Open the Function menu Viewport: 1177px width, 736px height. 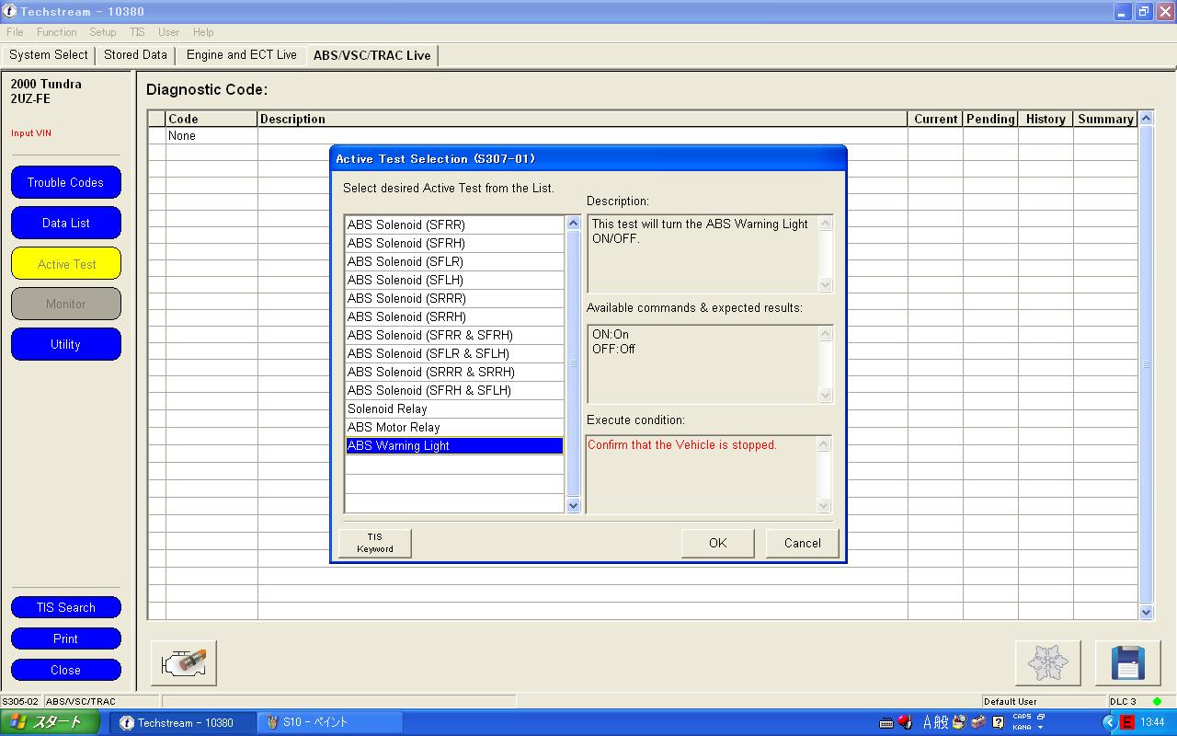tap(57, 32)
